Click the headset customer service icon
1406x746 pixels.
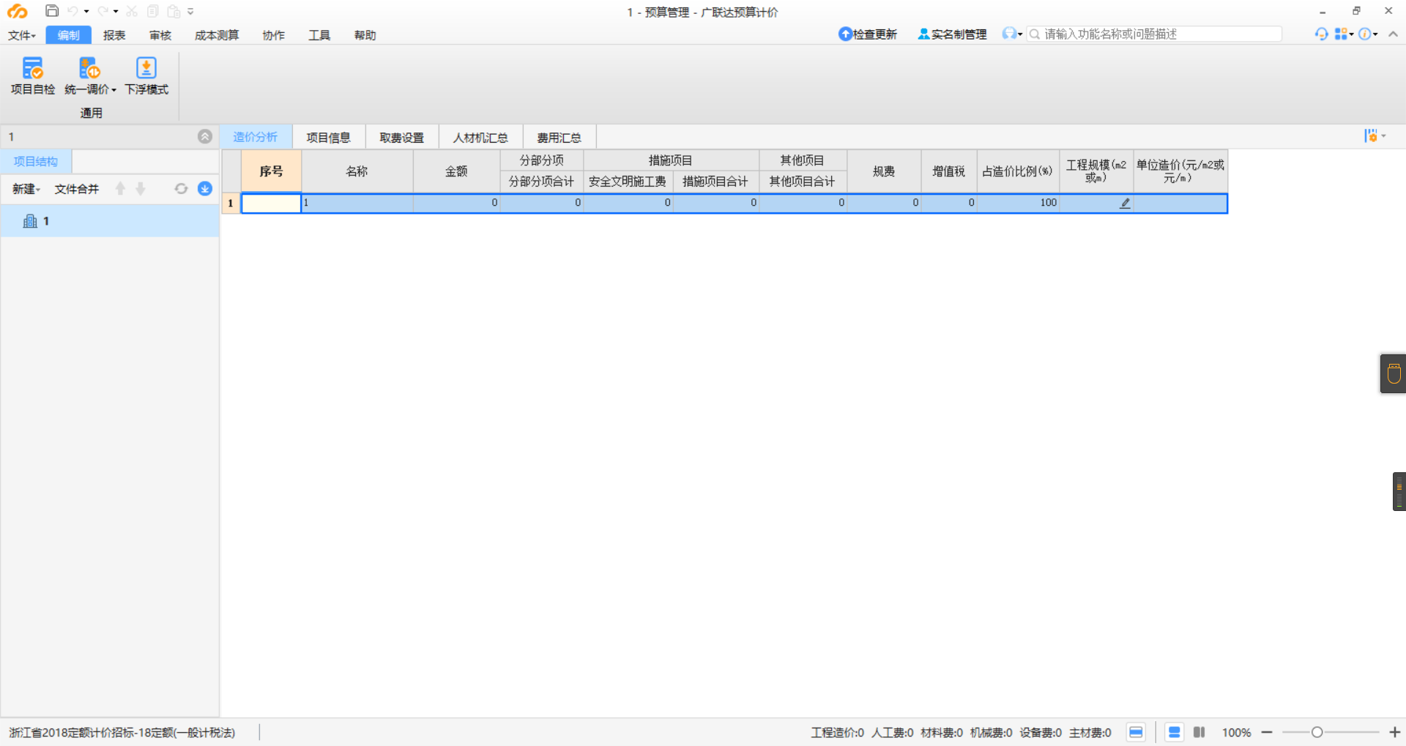(x=1321, y=34)
